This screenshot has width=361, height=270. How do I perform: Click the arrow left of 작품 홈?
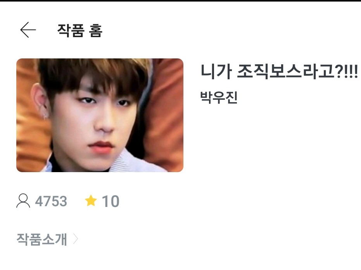28,30
